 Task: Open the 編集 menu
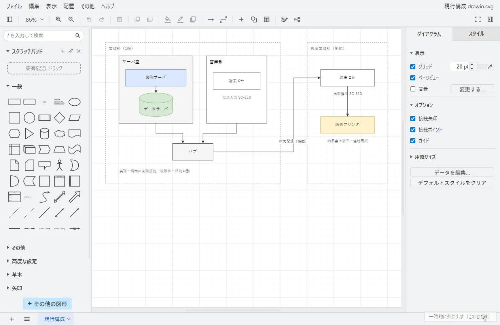34,6
